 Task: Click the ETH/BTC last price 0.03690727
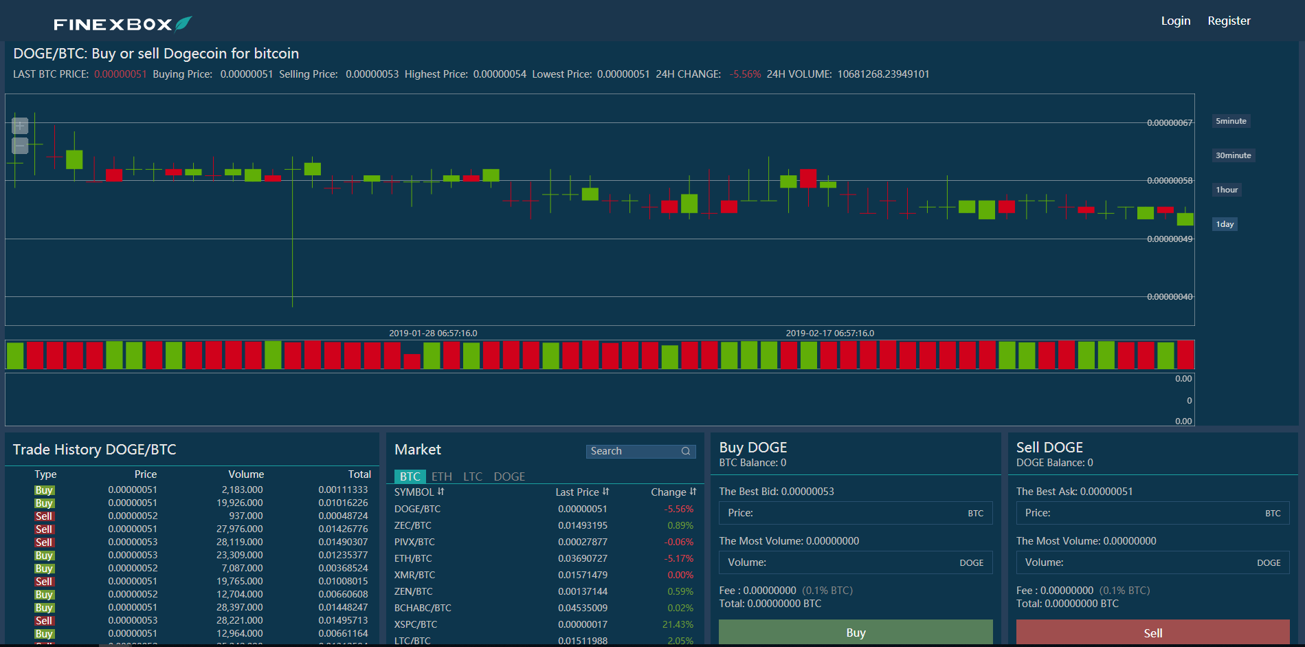pos(583,558)
